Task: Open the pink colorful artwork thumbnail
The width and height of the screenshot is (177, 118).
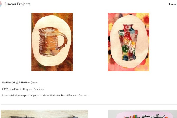Action: pyautogui.click(x=142, y=114)
